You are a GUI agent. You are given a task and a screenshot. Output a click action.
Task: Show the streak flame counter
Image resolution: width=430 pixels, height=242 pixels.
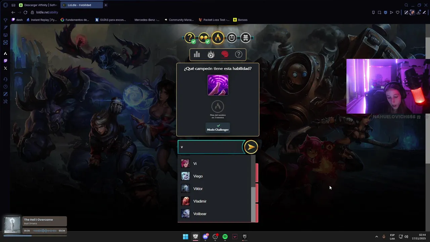[211, 54]
